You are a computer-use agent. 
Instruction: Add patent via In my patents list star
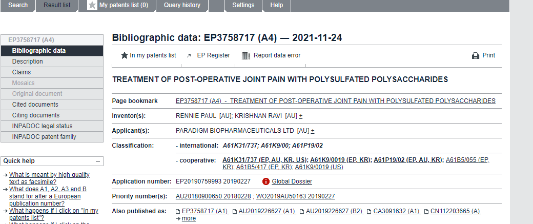(x=125, y=55)
